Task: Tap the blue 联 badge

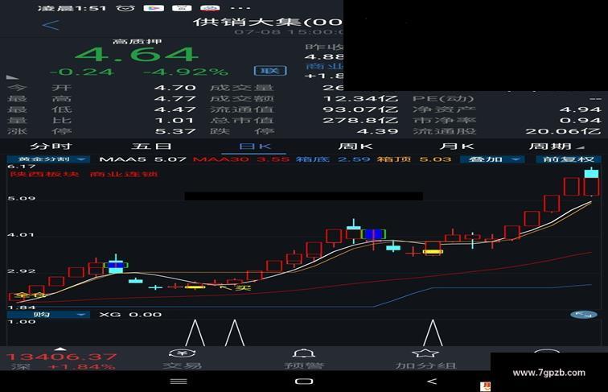Action: click(270, 71)
